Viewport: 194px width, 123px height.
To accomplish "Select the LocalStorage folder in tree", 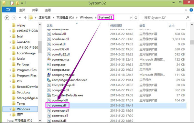I will [26, 53].
